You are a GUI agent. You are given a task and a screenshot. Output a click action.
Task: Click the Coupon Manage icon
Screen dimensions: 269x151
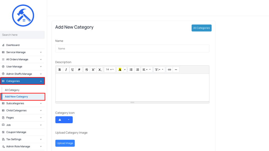3,132
